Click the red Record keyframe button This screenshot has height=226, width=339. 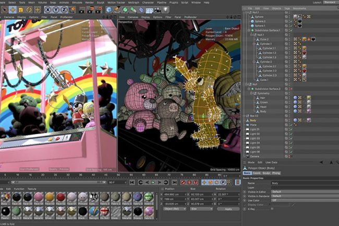tap(184, 182)
